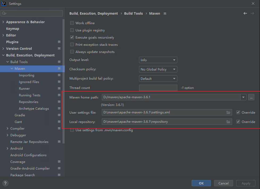Click the forward navigation arrow icon
The width and height of the screenshot is (260, 189).
[252, 14]
